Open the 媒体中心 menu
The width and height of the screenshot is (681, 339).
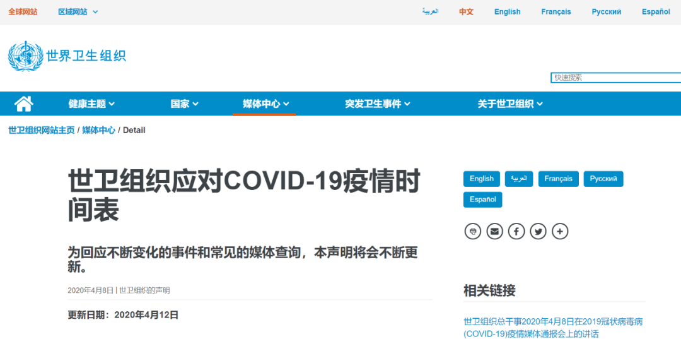tap(266, 104)
